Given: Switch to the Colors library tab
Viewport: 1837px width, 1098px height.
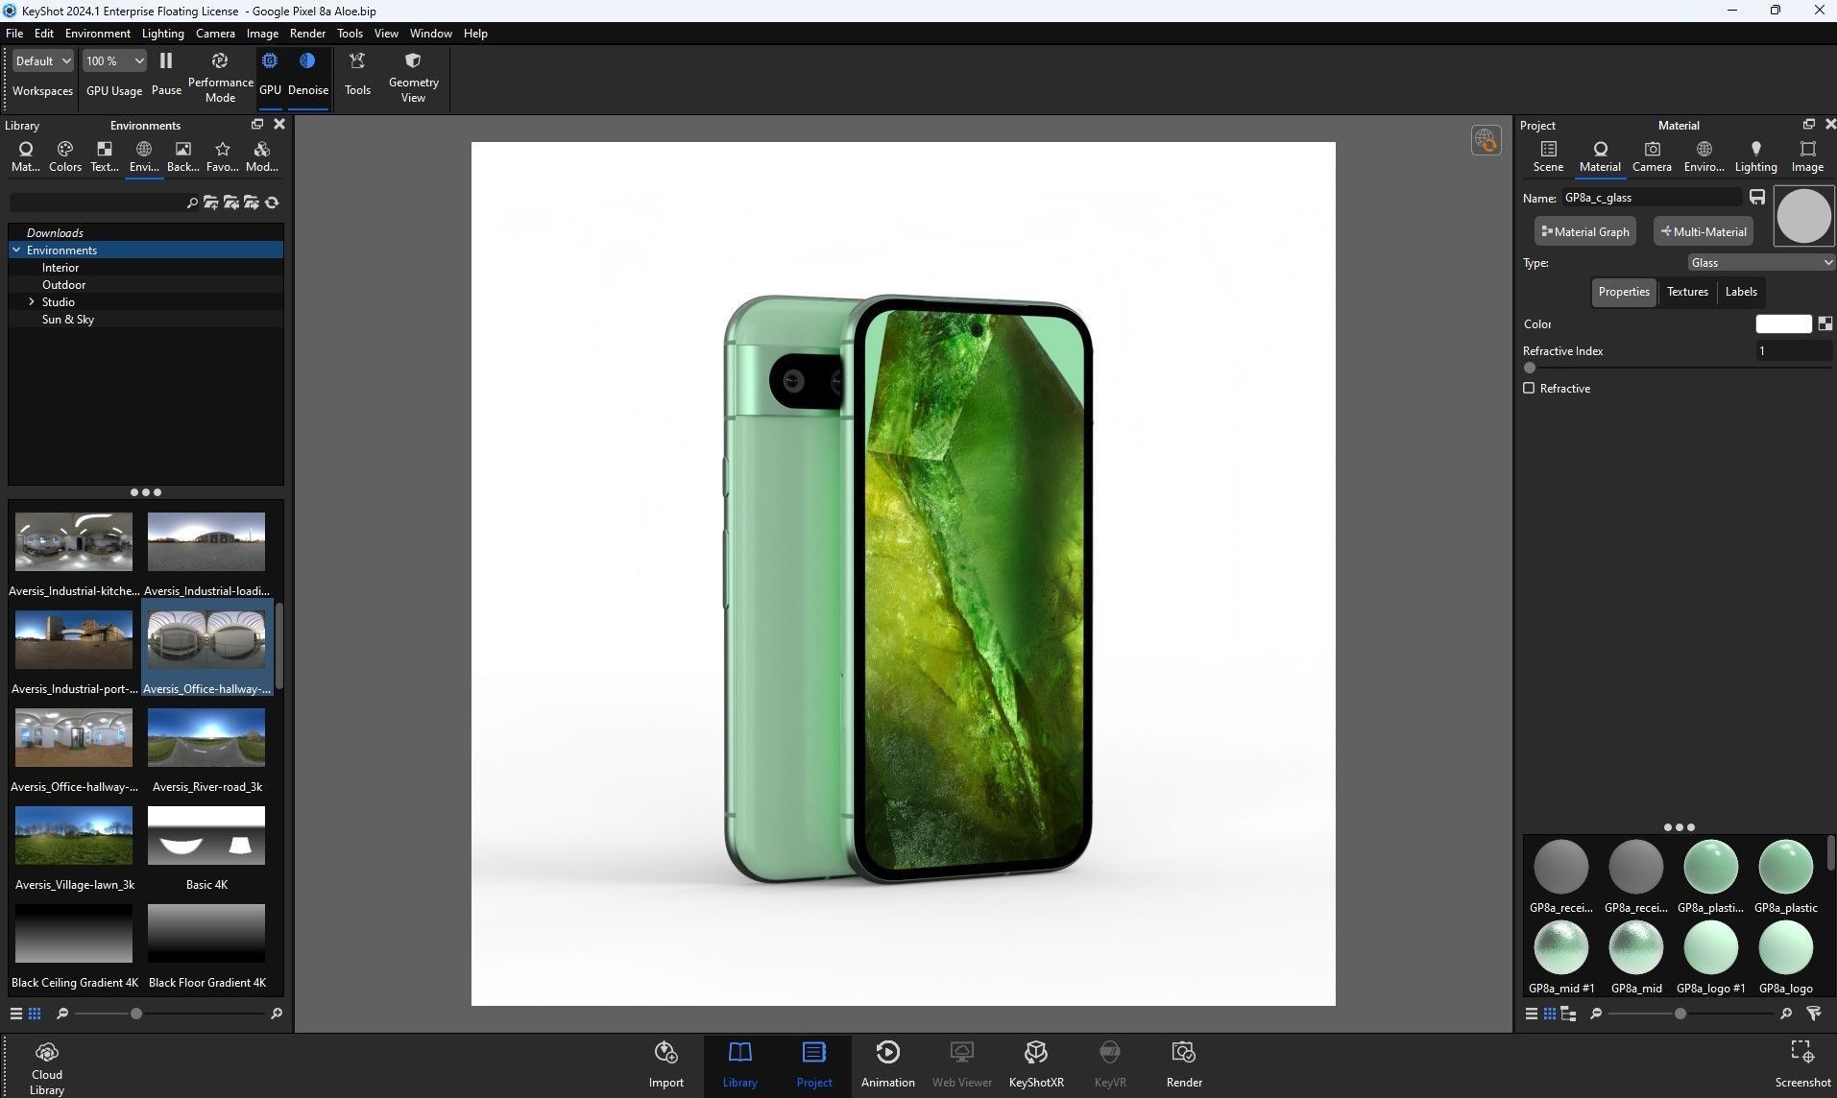Looking at the screenshot, I should [x=65, y=156].
